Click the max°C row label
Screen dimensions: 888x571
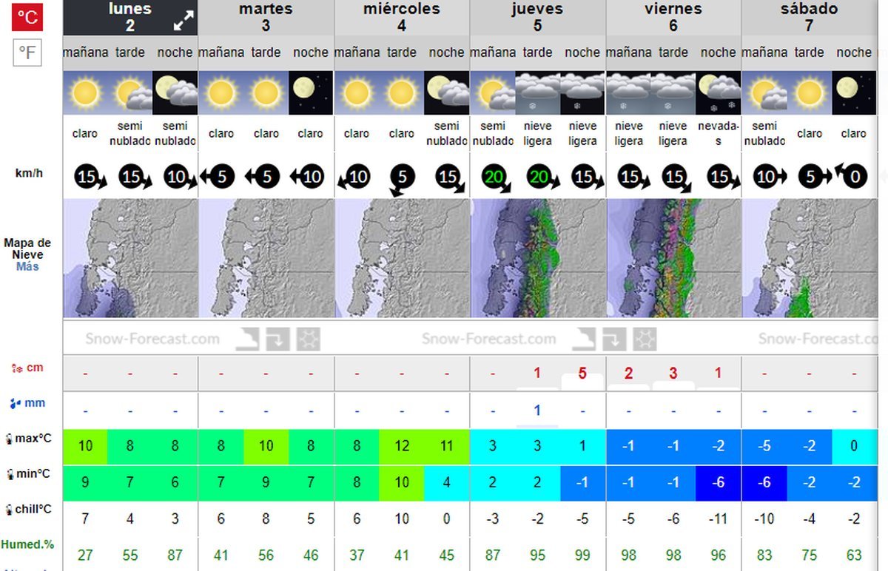[27, 439]
